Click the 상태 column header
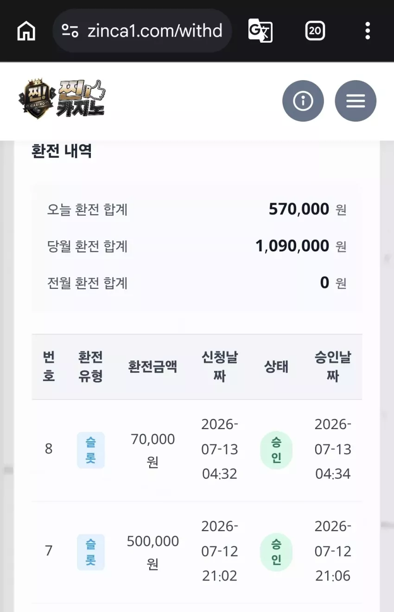The width and height of the screenshot is (394, 612). coord(276,367)
